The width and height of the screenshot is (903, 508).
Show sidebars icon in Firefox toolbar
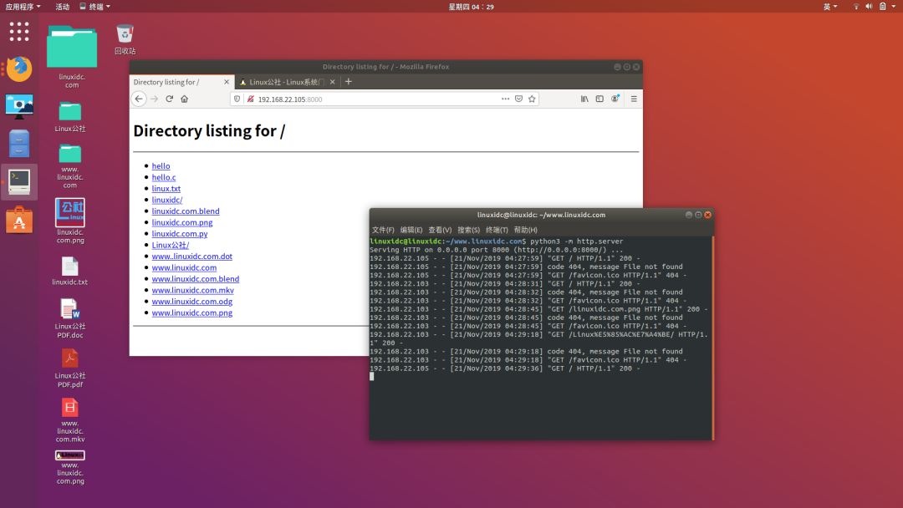[599, 99]
